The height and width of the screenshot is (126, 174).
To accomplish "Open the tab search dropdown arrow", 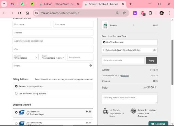I will coord(4,4).
